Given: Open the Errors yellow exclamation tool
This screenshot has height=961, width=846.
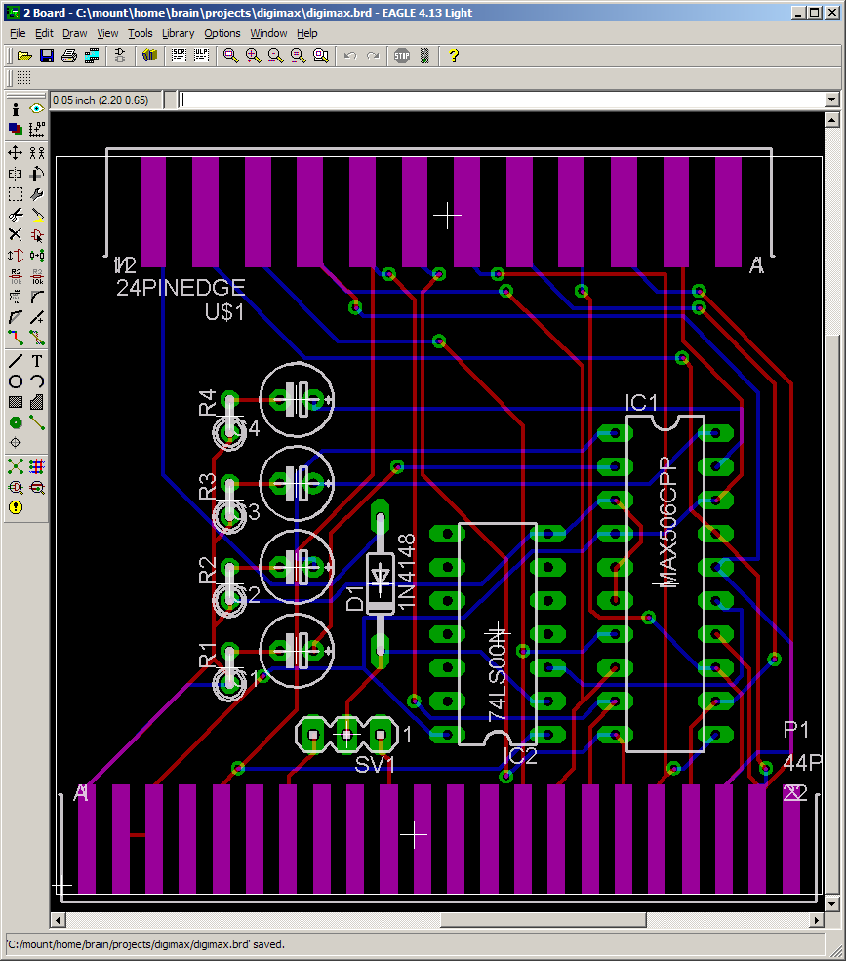Looking at the screenshot, I should click(x=16, y=507).
